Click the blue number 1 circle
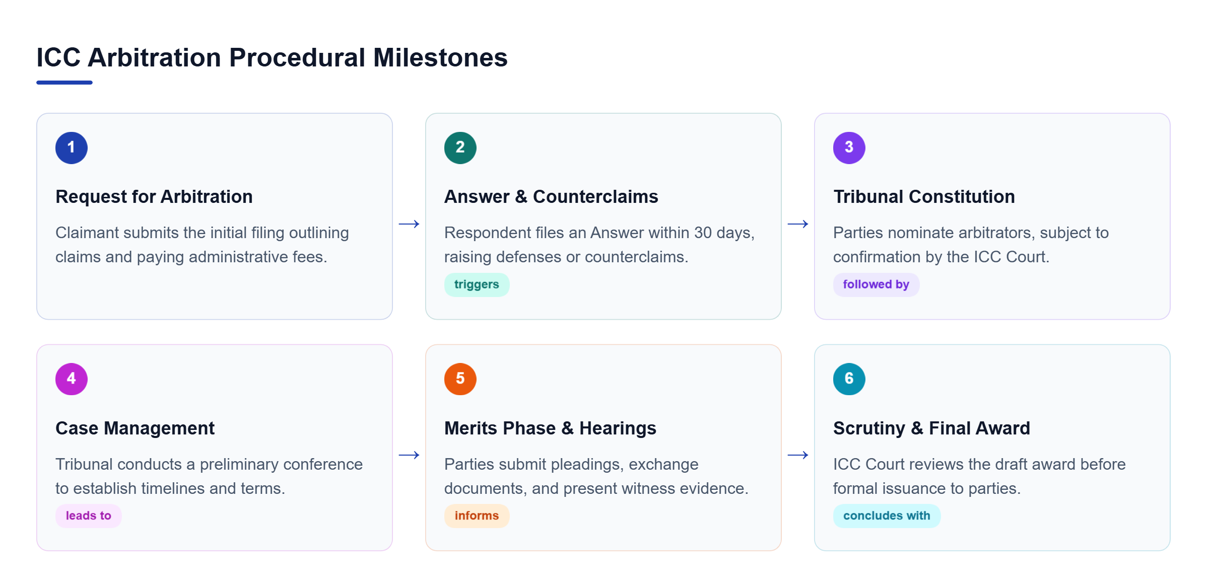Image resolution: width=1209 pixels, height=588 pixels. (72, 148)
